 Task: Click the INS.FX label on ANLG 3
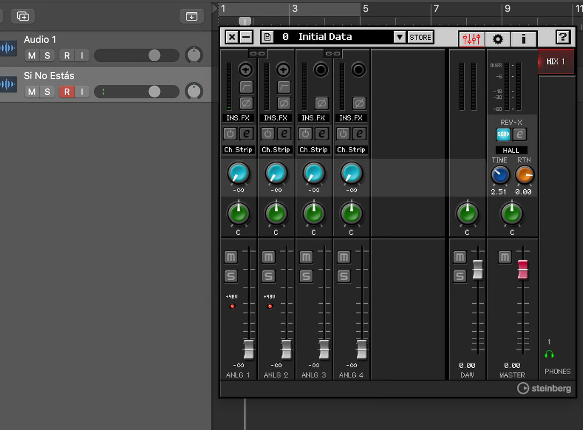(313, 118)
